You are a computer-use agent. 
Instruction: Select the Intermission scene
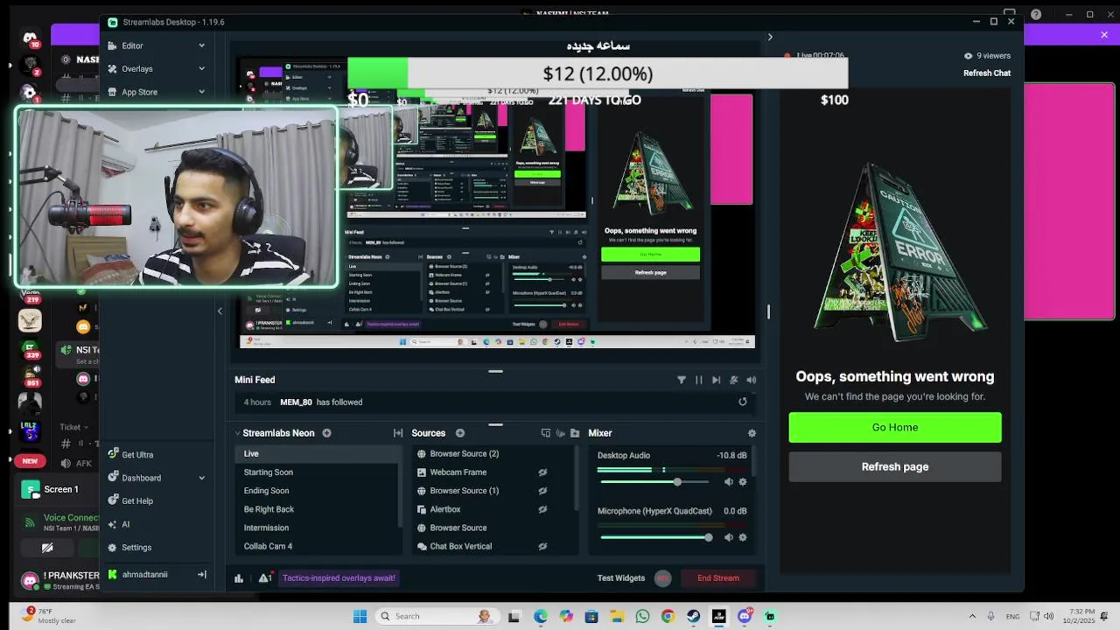(318, 528)
